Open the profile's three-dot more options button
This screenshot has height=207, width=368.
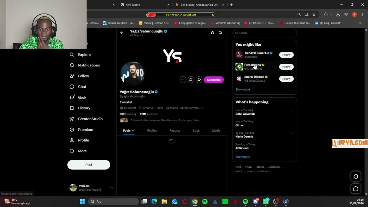(x=183, y=80)
